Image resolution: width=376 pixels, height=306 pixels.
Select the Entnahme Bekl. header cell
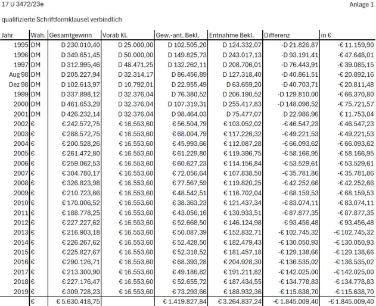point(234,35)
